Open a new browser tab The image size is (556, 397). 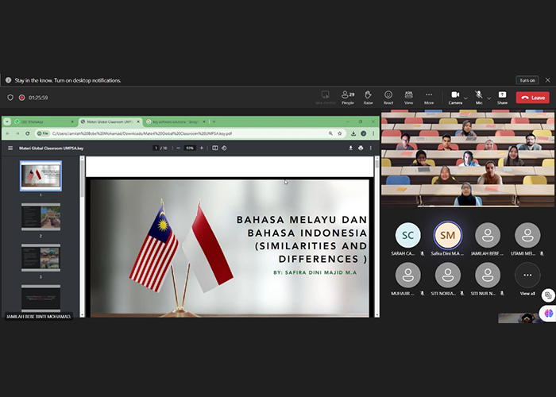click(x=214, y=121)
